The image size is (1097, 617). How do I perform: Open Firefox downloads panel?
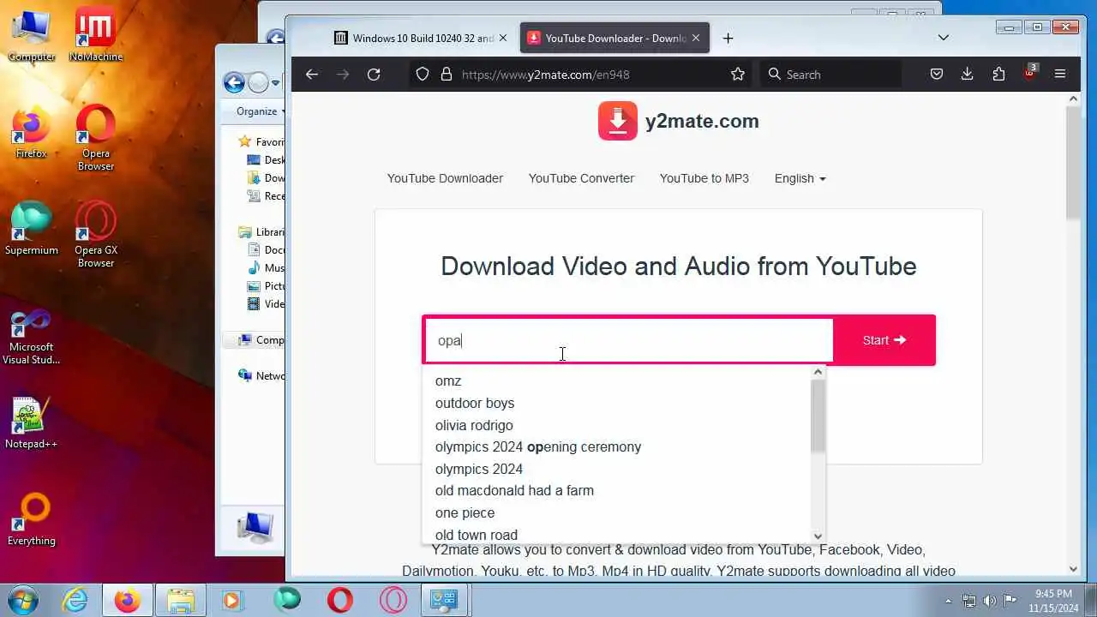pyautogui.click(x=968, y=75)
